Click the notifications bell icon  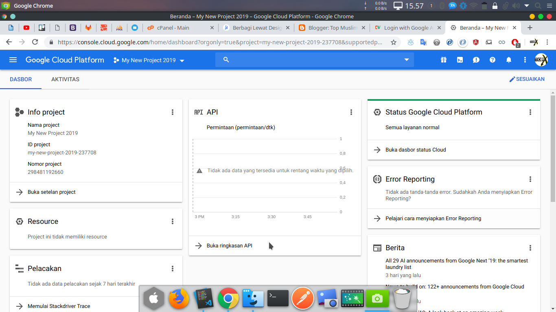(x=508, y=60)
